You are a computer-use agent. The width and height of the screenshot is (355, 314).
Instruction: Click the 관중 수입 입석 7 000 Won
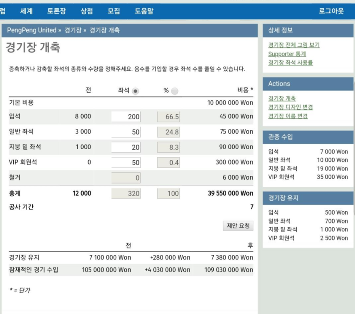(x=334, y=152)
